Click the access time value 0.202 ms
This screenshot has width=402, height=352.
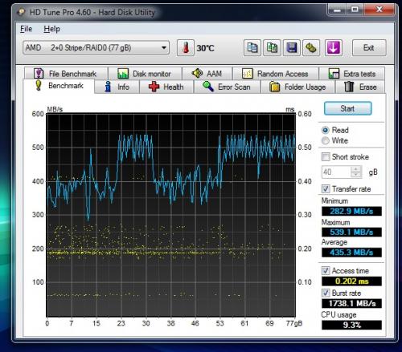351,281
